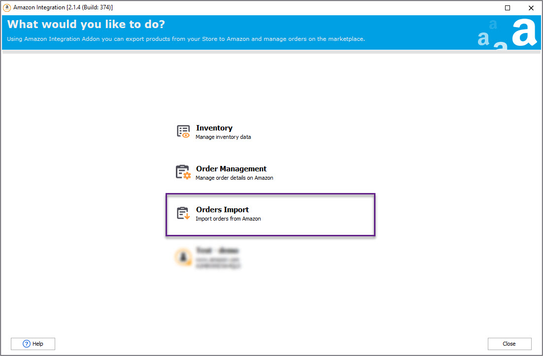This screenshot has width=543, height=356.
Task: Click the large Amazon 'a' logo in banner
Action: (523, 32)
